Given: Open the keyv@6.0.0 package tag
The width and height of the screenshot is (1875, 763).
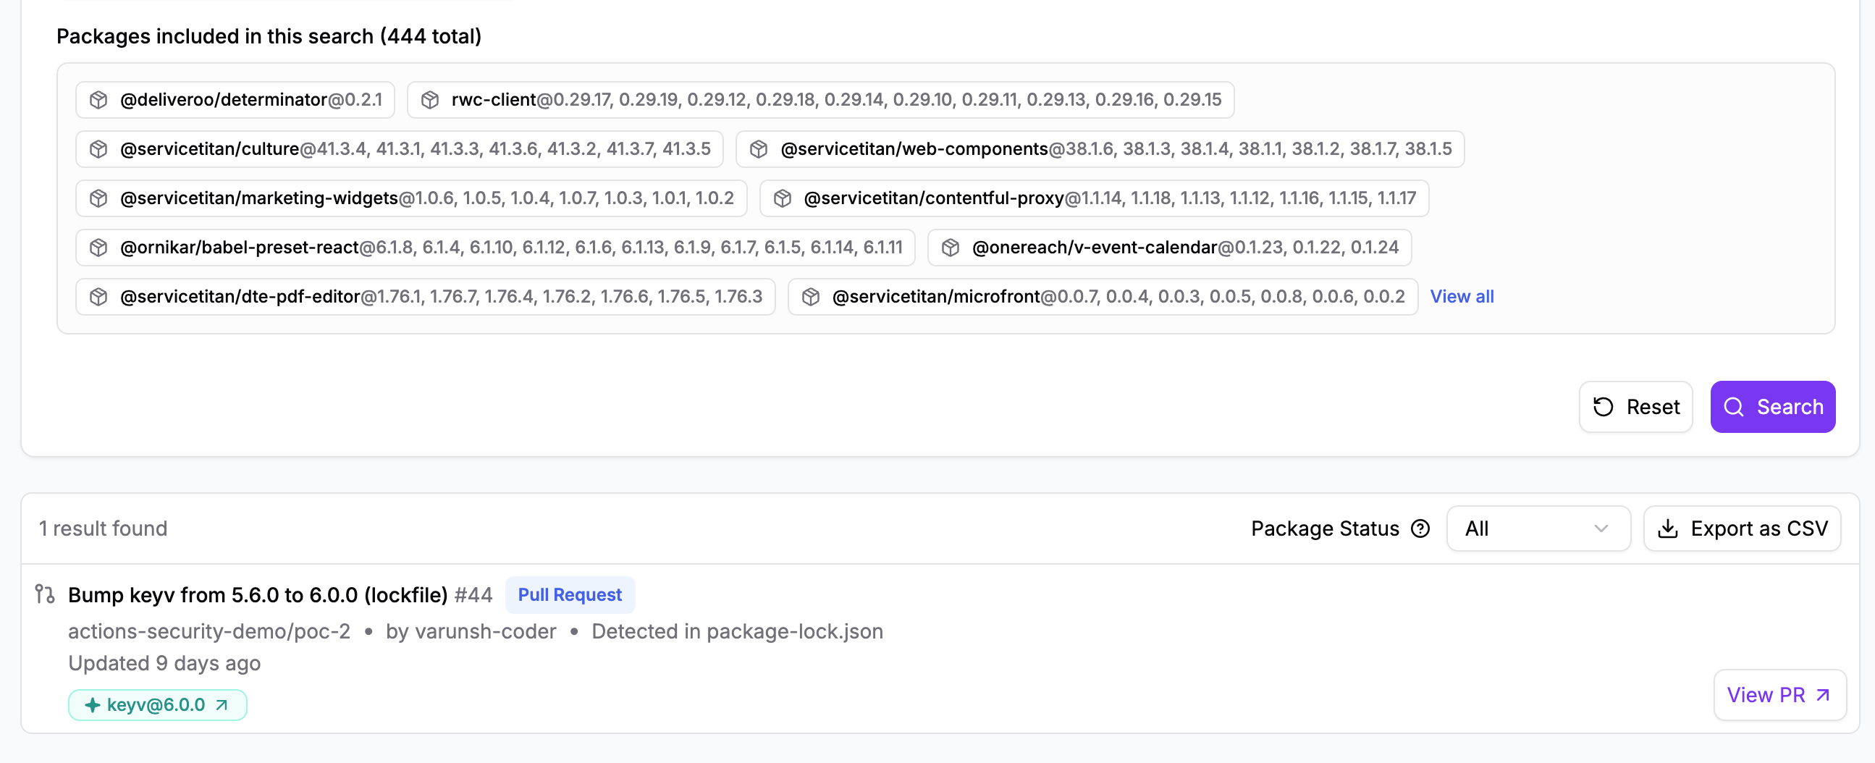Looking at the screenshot, I should [x=157, y=705].
